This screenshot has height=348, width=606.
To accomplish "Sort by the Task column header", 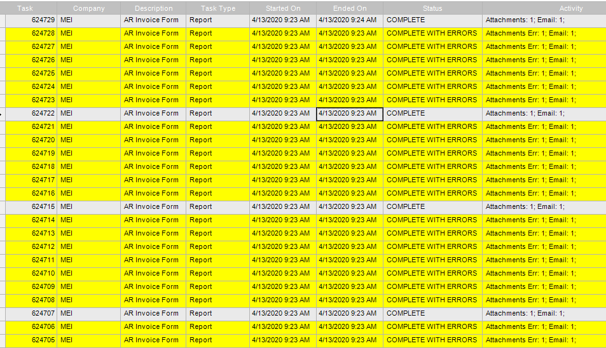I will (x=31, y=8).
